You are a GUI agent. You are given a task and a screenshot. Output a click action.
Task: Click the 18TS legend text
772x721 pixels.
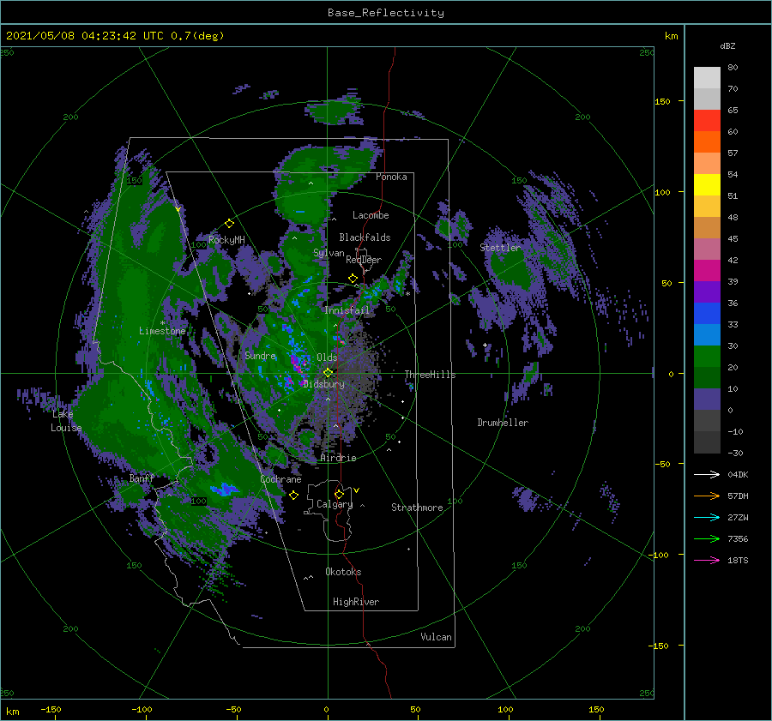tap(738, 561)
